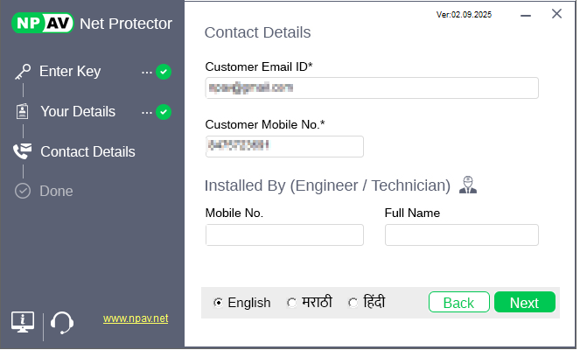The image size is (580, 350).
Task: Click the Customer Email ID field
Action: [x=371, y=87]
